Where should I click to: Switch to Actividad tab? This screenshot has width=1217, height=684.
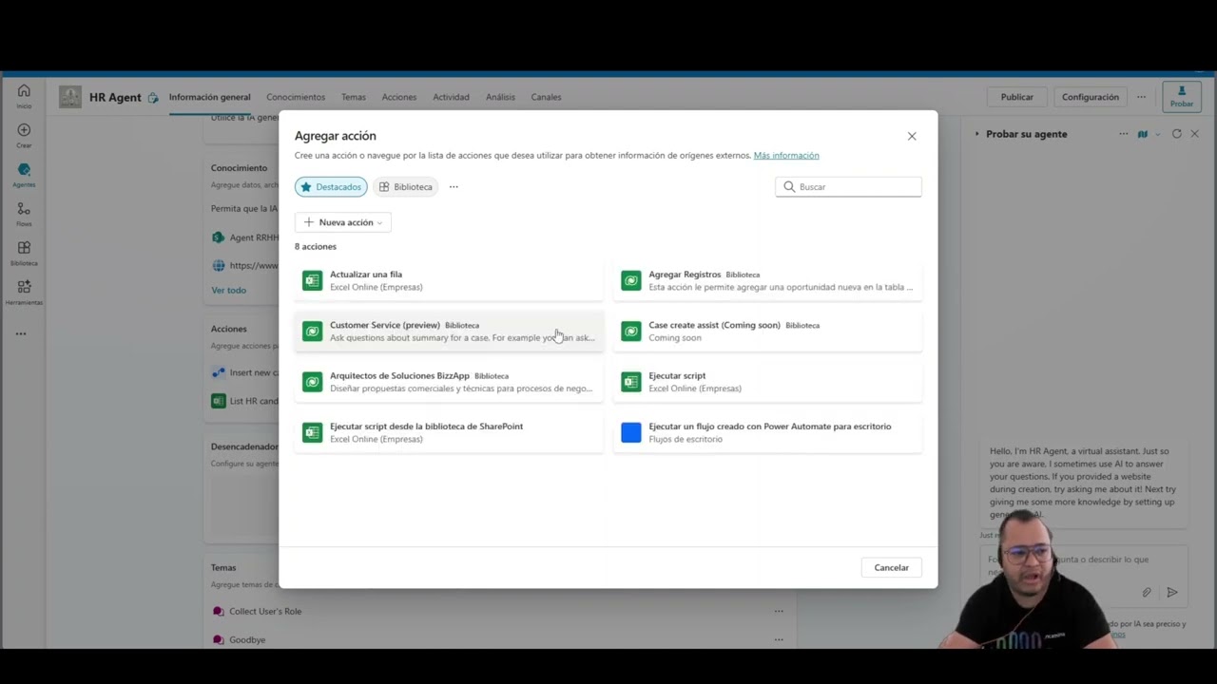point(451,97)
